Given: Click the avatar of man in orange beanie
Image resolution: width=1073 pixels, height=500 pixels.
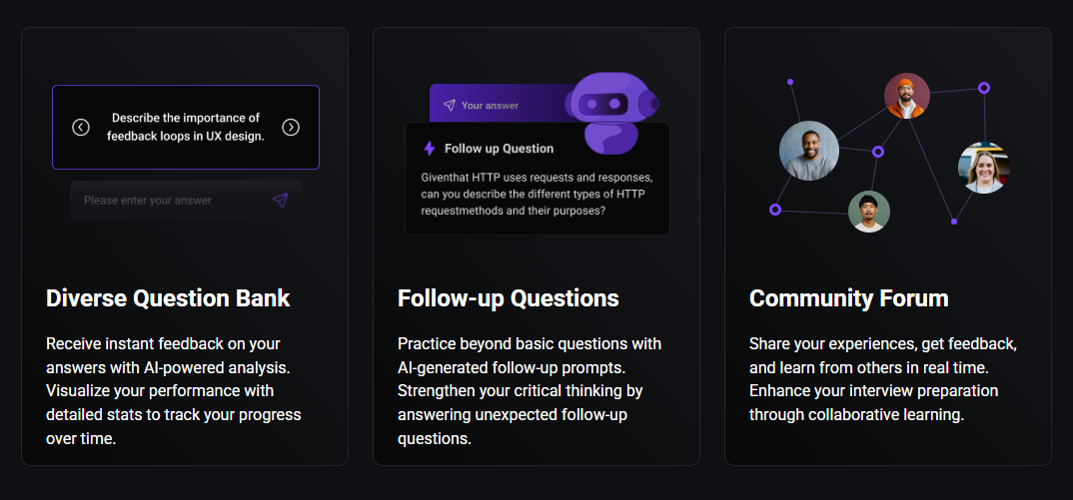Looking at the screenshot, I should click(x=907, y=96).
